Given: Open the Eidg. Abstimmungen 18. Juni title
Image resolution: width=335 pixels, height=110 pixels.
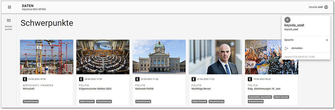Looking at the screenshot, I should (x=264, y=89).
